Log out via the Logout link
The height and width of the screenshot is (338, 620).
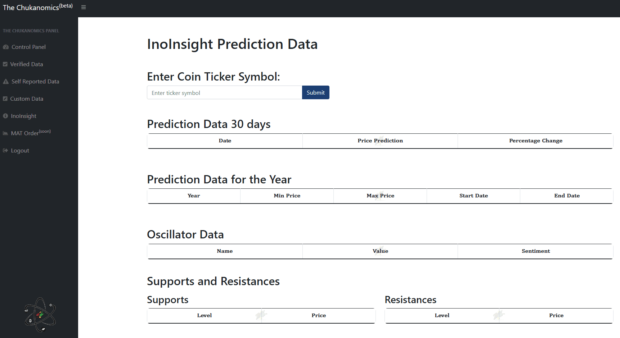pyautogui.click(x=20, y=151)
